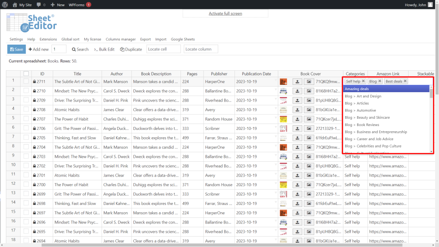Check the row 1 checkbox for ID 2711
The width and height of the screenshot is (439, 247).
tap(26, 81)
